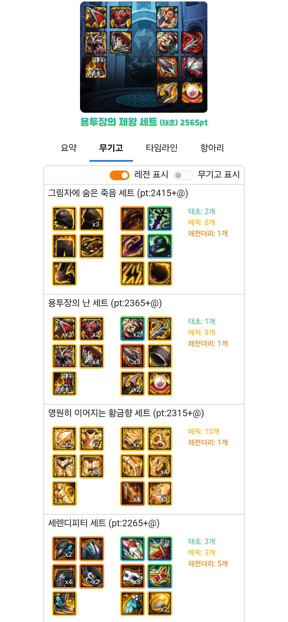Switch to the 요약 tab
288x622 pixels.
pyautogui.click(x=69, y=148)
